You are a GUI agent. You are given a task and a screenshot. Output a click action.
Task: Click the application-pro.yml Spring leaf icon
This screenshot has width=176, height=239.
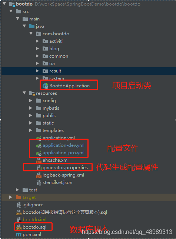pyautogui.click(x=39, y=153)
